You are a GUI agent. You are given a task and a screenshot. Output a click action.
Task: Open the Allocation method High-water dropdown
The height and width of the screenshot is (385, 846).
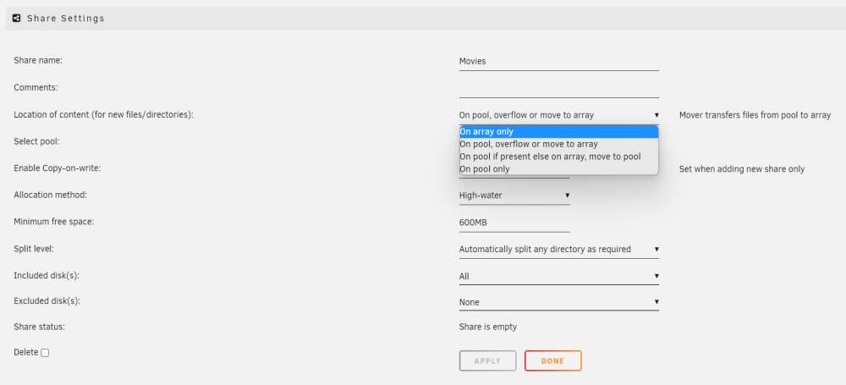coord(514,195)
